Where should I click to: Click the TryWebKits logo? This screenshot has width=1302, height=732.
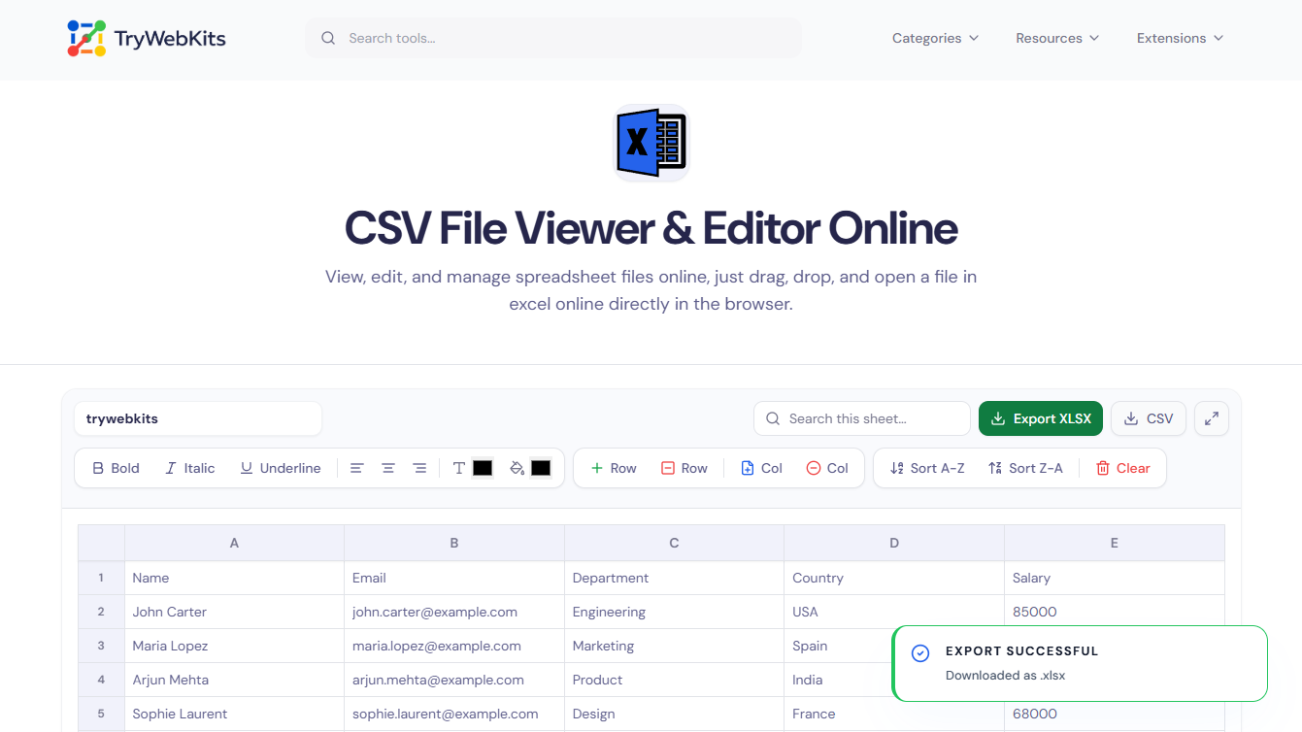click(x=146, y=38)
